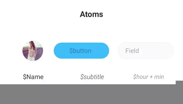Click the word min in the time label
Viewport: 183px width, 104px height.
[x=159, y=77]
